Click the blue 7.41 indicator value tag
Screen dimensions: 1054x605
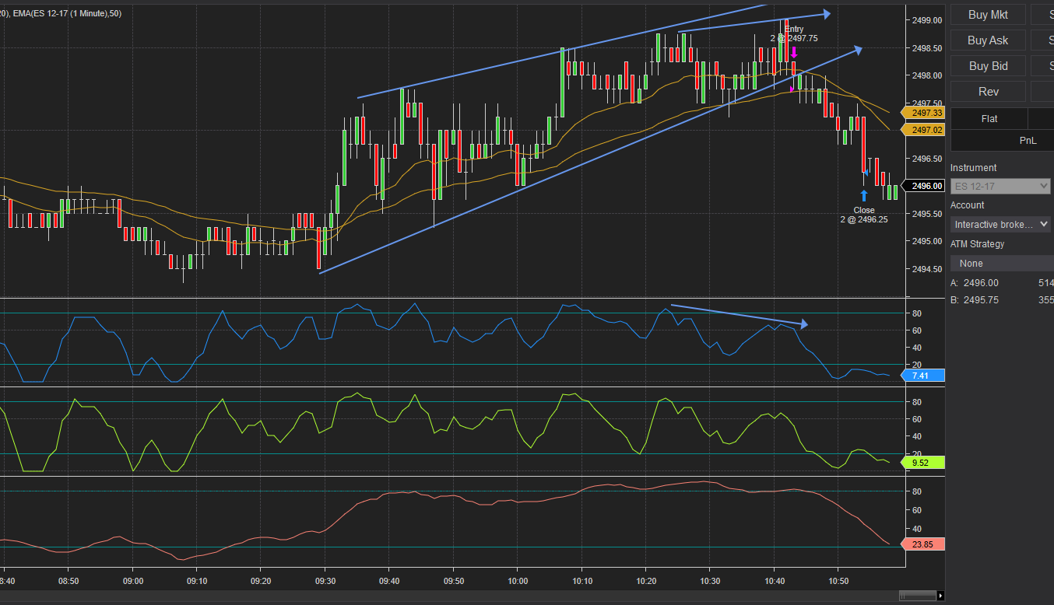click(x=922, y=376)
